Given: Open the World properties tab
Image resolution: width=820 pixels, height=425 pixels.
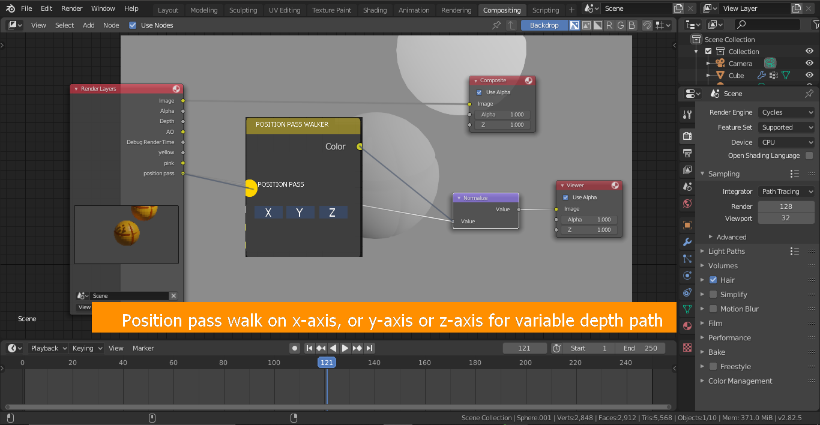Looking at the screenshot, I should click(687, 203).
